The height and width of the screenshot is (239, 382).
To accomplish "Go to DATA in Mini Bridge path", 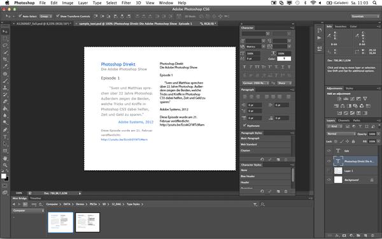I will (67, 204).
